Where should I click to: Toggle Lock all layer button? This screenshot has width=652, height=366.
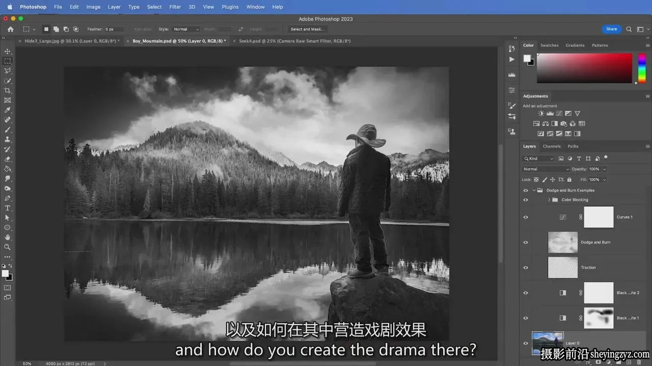[569, 179]
